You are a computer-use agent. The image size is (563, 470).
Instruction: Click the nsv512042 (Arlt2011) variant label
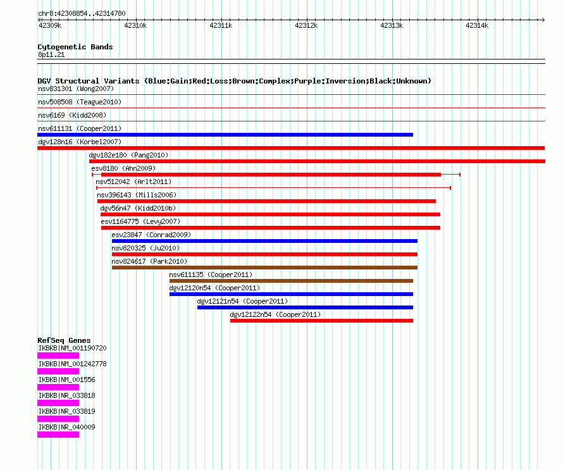(x=133, y=182)
